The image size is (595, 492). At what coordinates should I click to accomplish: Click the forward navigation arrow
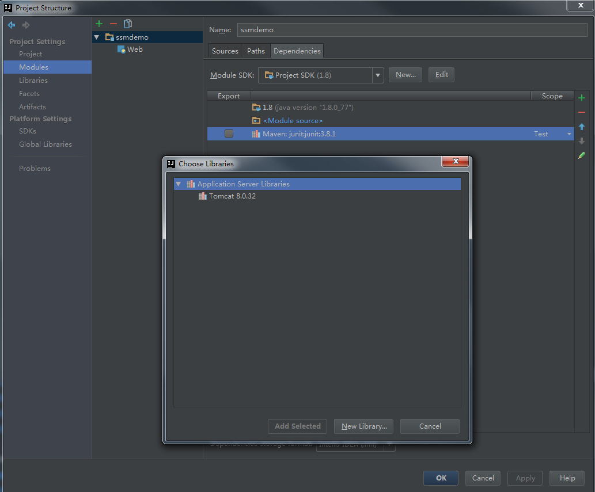pos(26,25)
